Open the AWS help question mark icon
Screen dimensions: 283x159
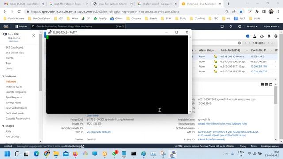click(240, 26)
